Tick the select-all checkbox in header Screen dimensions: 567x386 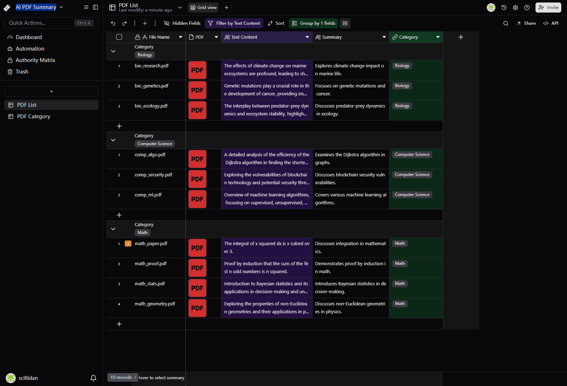pos(119,37)
